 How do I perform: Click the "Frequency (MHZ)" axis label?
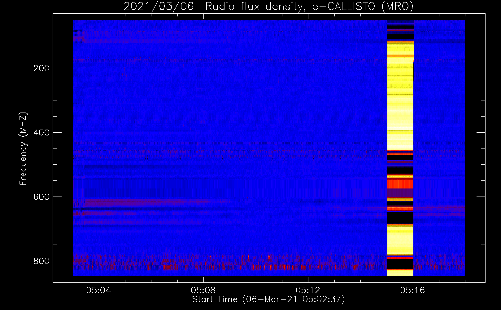click(x=23, y=149)
